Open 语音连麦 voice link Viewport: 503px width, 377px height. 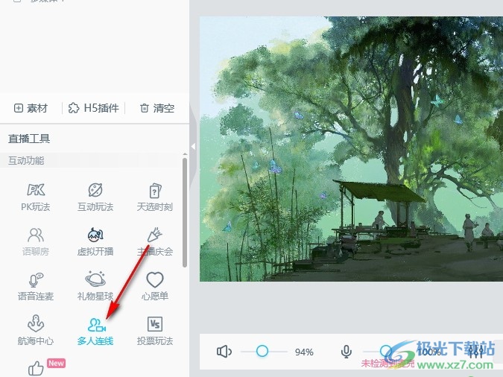[36, 286]
